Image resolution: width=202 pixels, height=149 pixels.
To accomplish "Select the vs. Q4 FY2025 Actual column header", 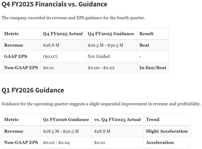I will tap(117, 120).
